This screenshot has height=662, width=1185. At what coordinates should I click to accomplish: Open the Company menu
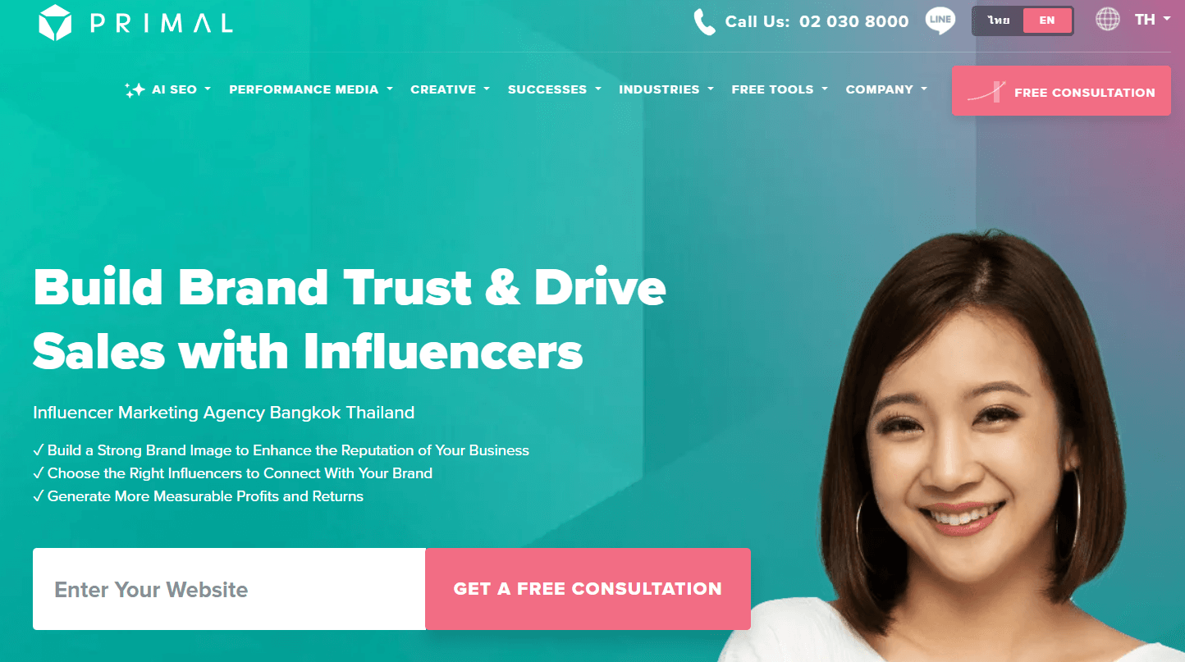(x=886, y=89)
